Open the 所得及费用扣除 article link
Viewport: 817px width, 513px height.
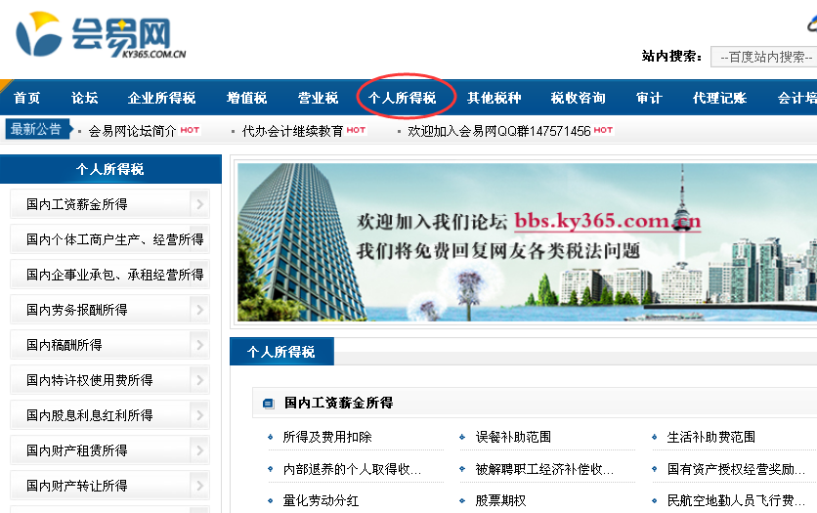pos(327,438)
